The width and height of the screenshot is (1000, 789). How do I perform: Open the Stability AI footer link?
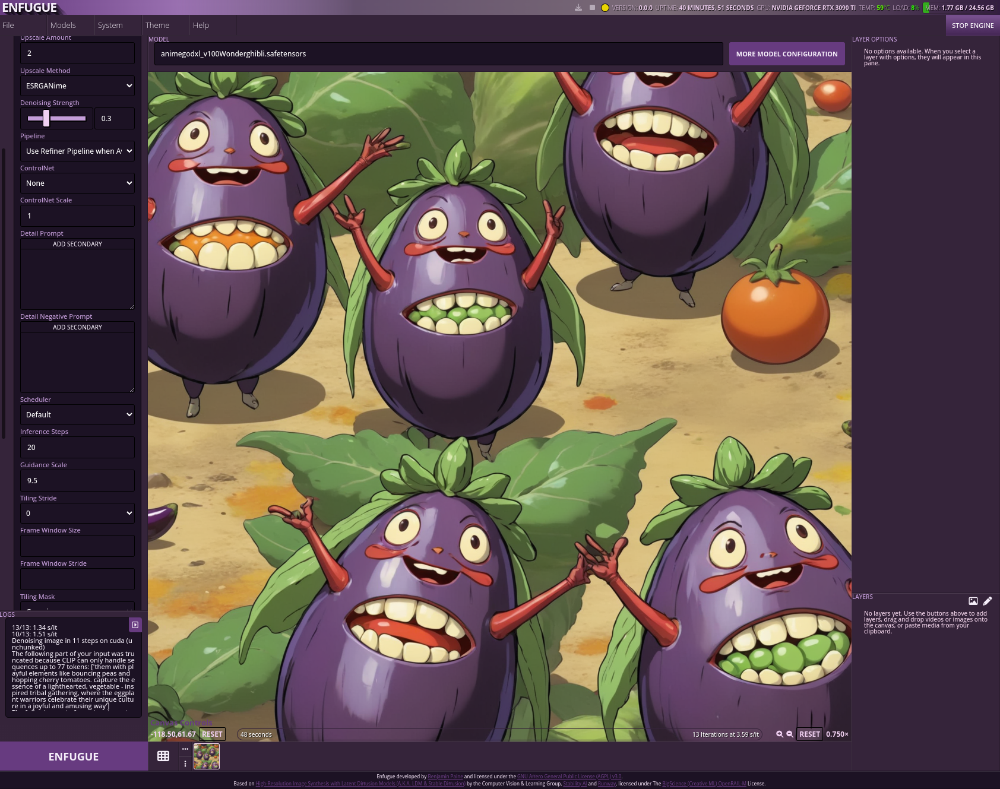pyautogui.click(x=575, y=784)
